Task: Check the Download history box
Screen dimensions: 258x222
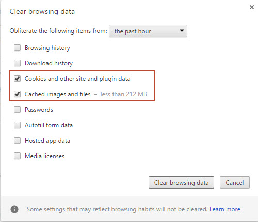Action: click(17, 63)
